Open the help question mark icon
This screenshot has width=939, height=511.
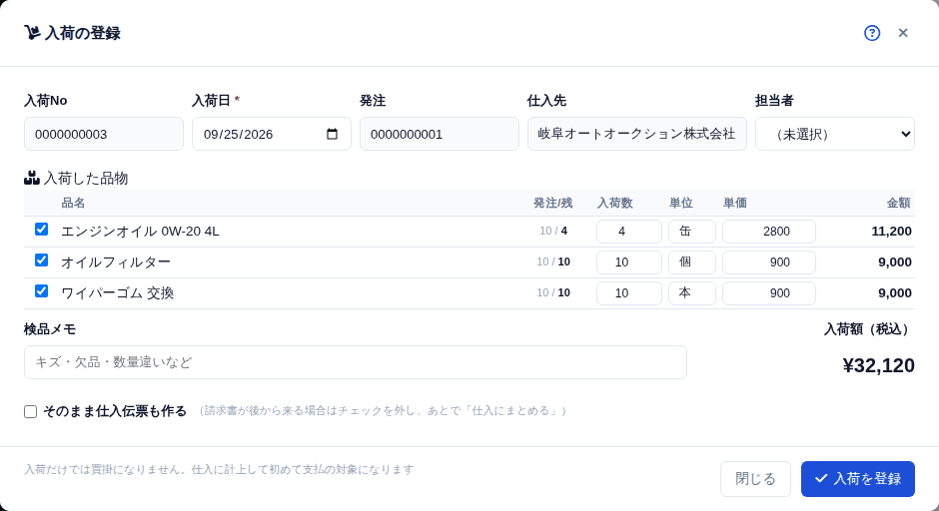pyautogui.click(x=872, y=33)
